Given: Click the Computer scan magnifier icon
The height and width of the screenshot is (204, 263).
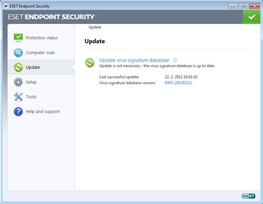Looking at the screenshot, I should (18, 53).
